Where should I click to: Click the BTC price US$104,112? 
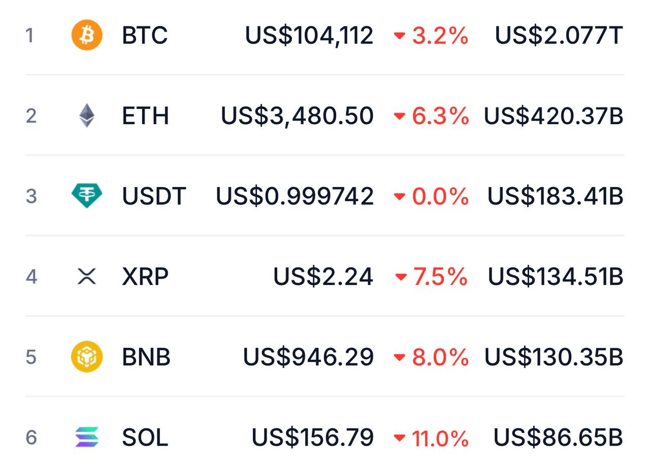click(309, 35)
